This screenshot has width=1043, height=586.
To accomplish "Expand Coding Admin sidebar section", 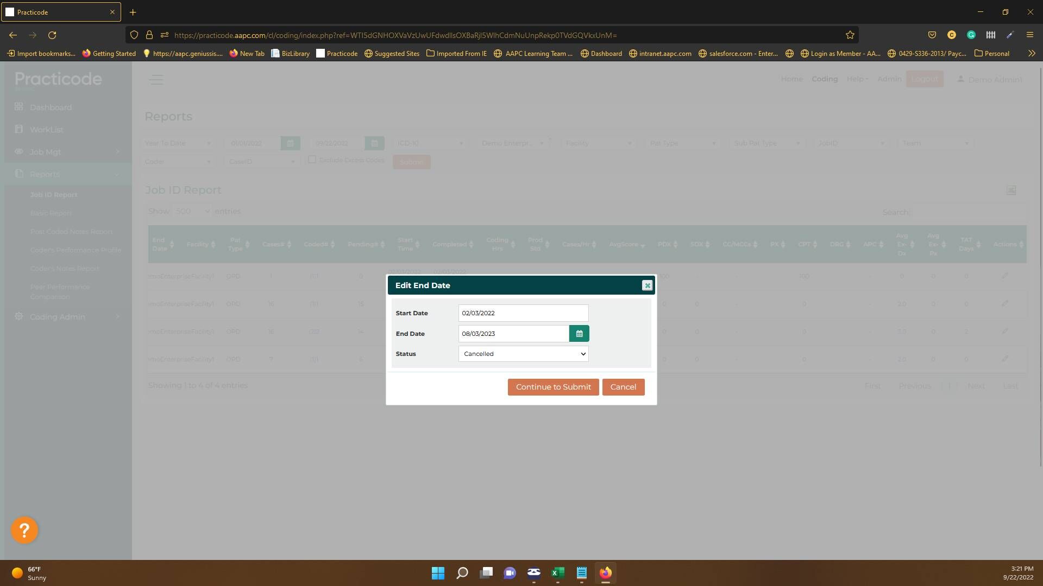I will point(68,317).
